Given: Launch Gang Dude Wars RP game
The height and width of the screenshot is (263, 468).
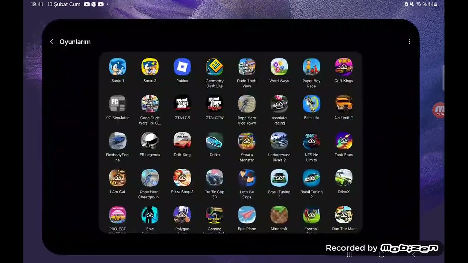Looking at the screenshot, I should point(150,104).
